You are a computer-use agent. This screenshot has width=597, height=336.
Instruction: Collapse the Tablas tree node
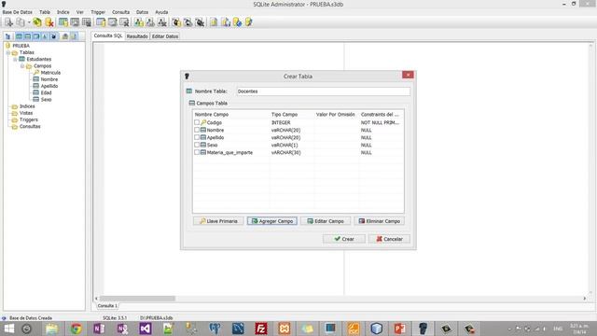tap(8, 52)
